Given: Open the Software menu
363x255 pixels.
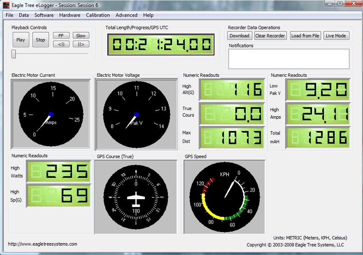Looking at the screenshot, I should coord(44,15).
